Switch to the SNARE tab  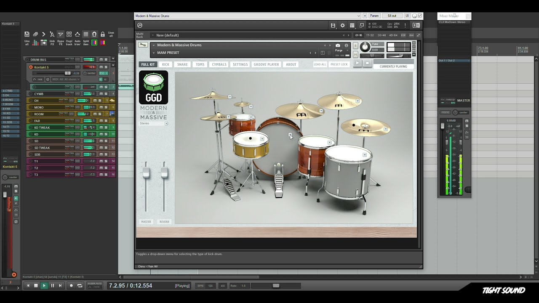[x=182, y=64]
